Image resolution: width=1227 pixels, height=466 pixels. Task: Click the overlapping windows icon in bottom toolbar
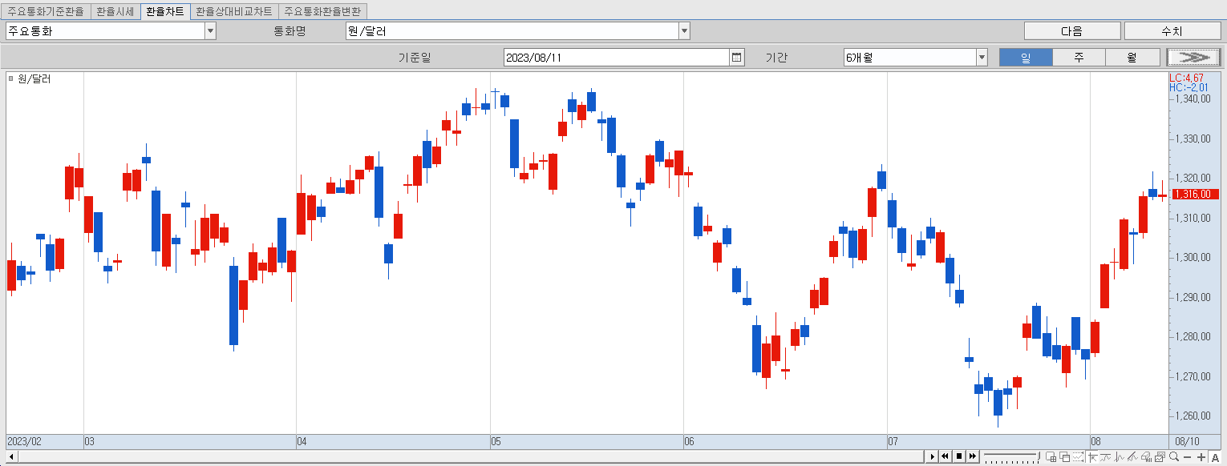click(1065, 457)
